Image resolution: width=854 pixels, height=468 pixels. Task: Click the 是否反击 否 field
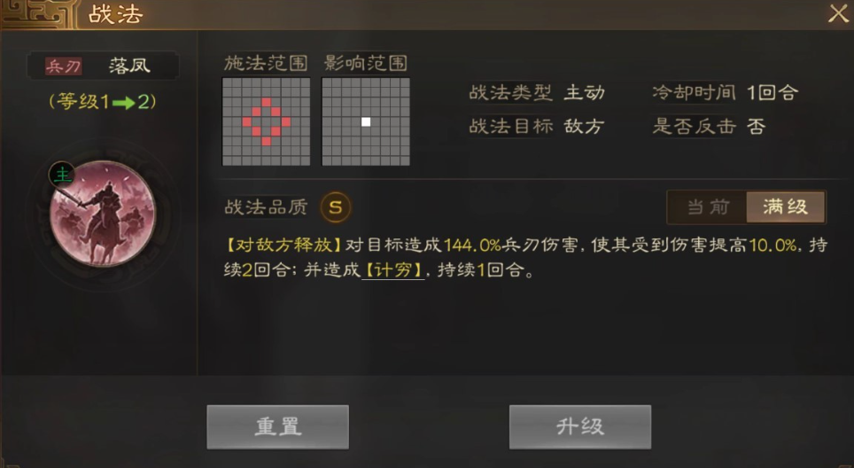(709, 127)
